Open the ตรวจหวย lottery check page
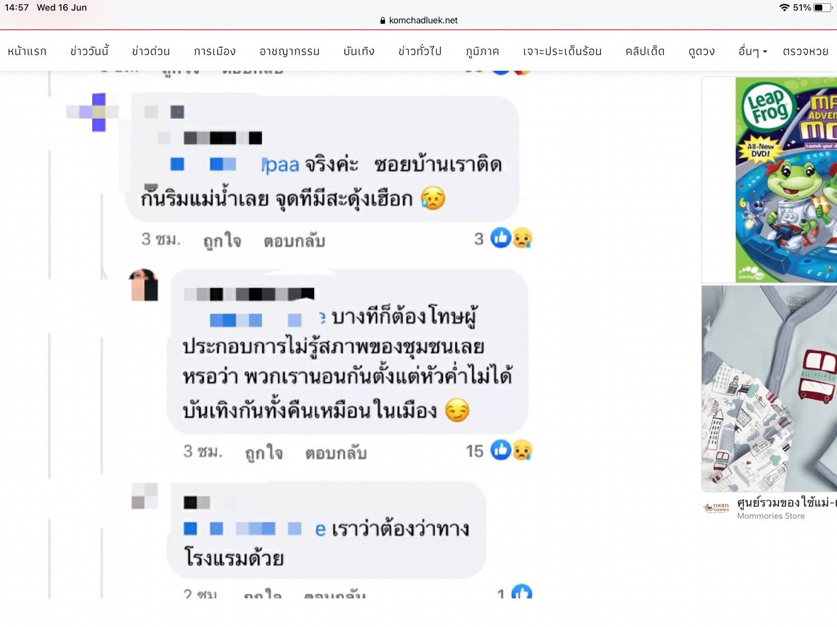Screen dimensions: 837x627 [x=805, y=51]
